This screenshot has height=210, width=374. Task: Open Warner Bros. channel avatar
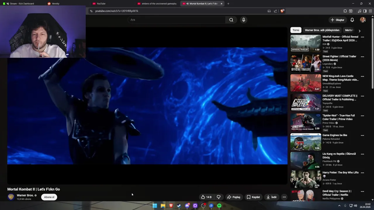(x=11, y=197)
